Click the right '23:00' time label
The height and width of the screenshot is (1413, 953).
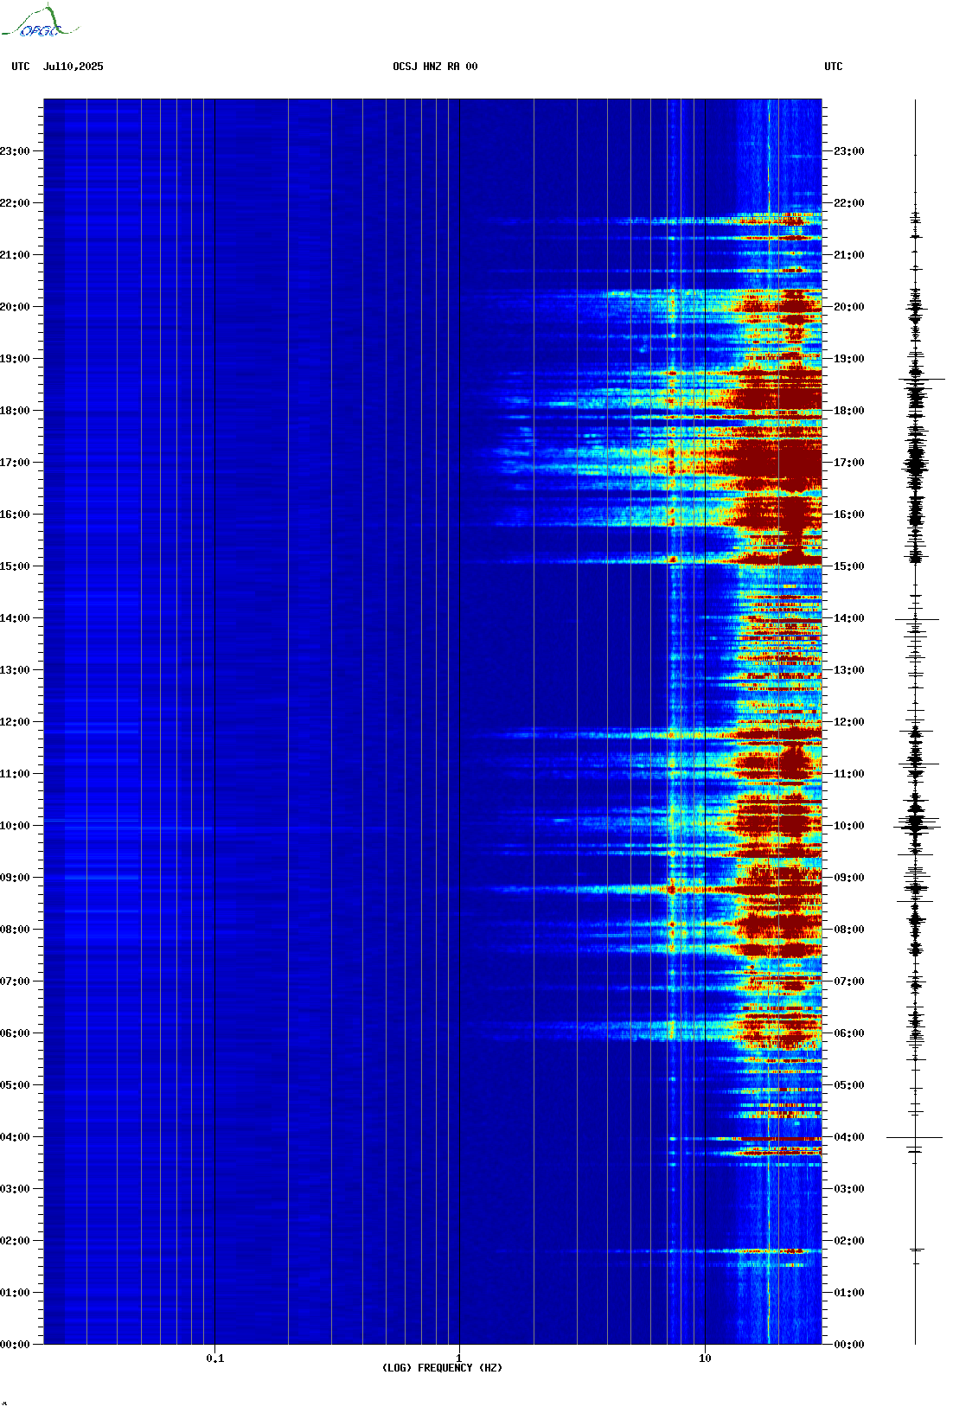pos(848,151)
